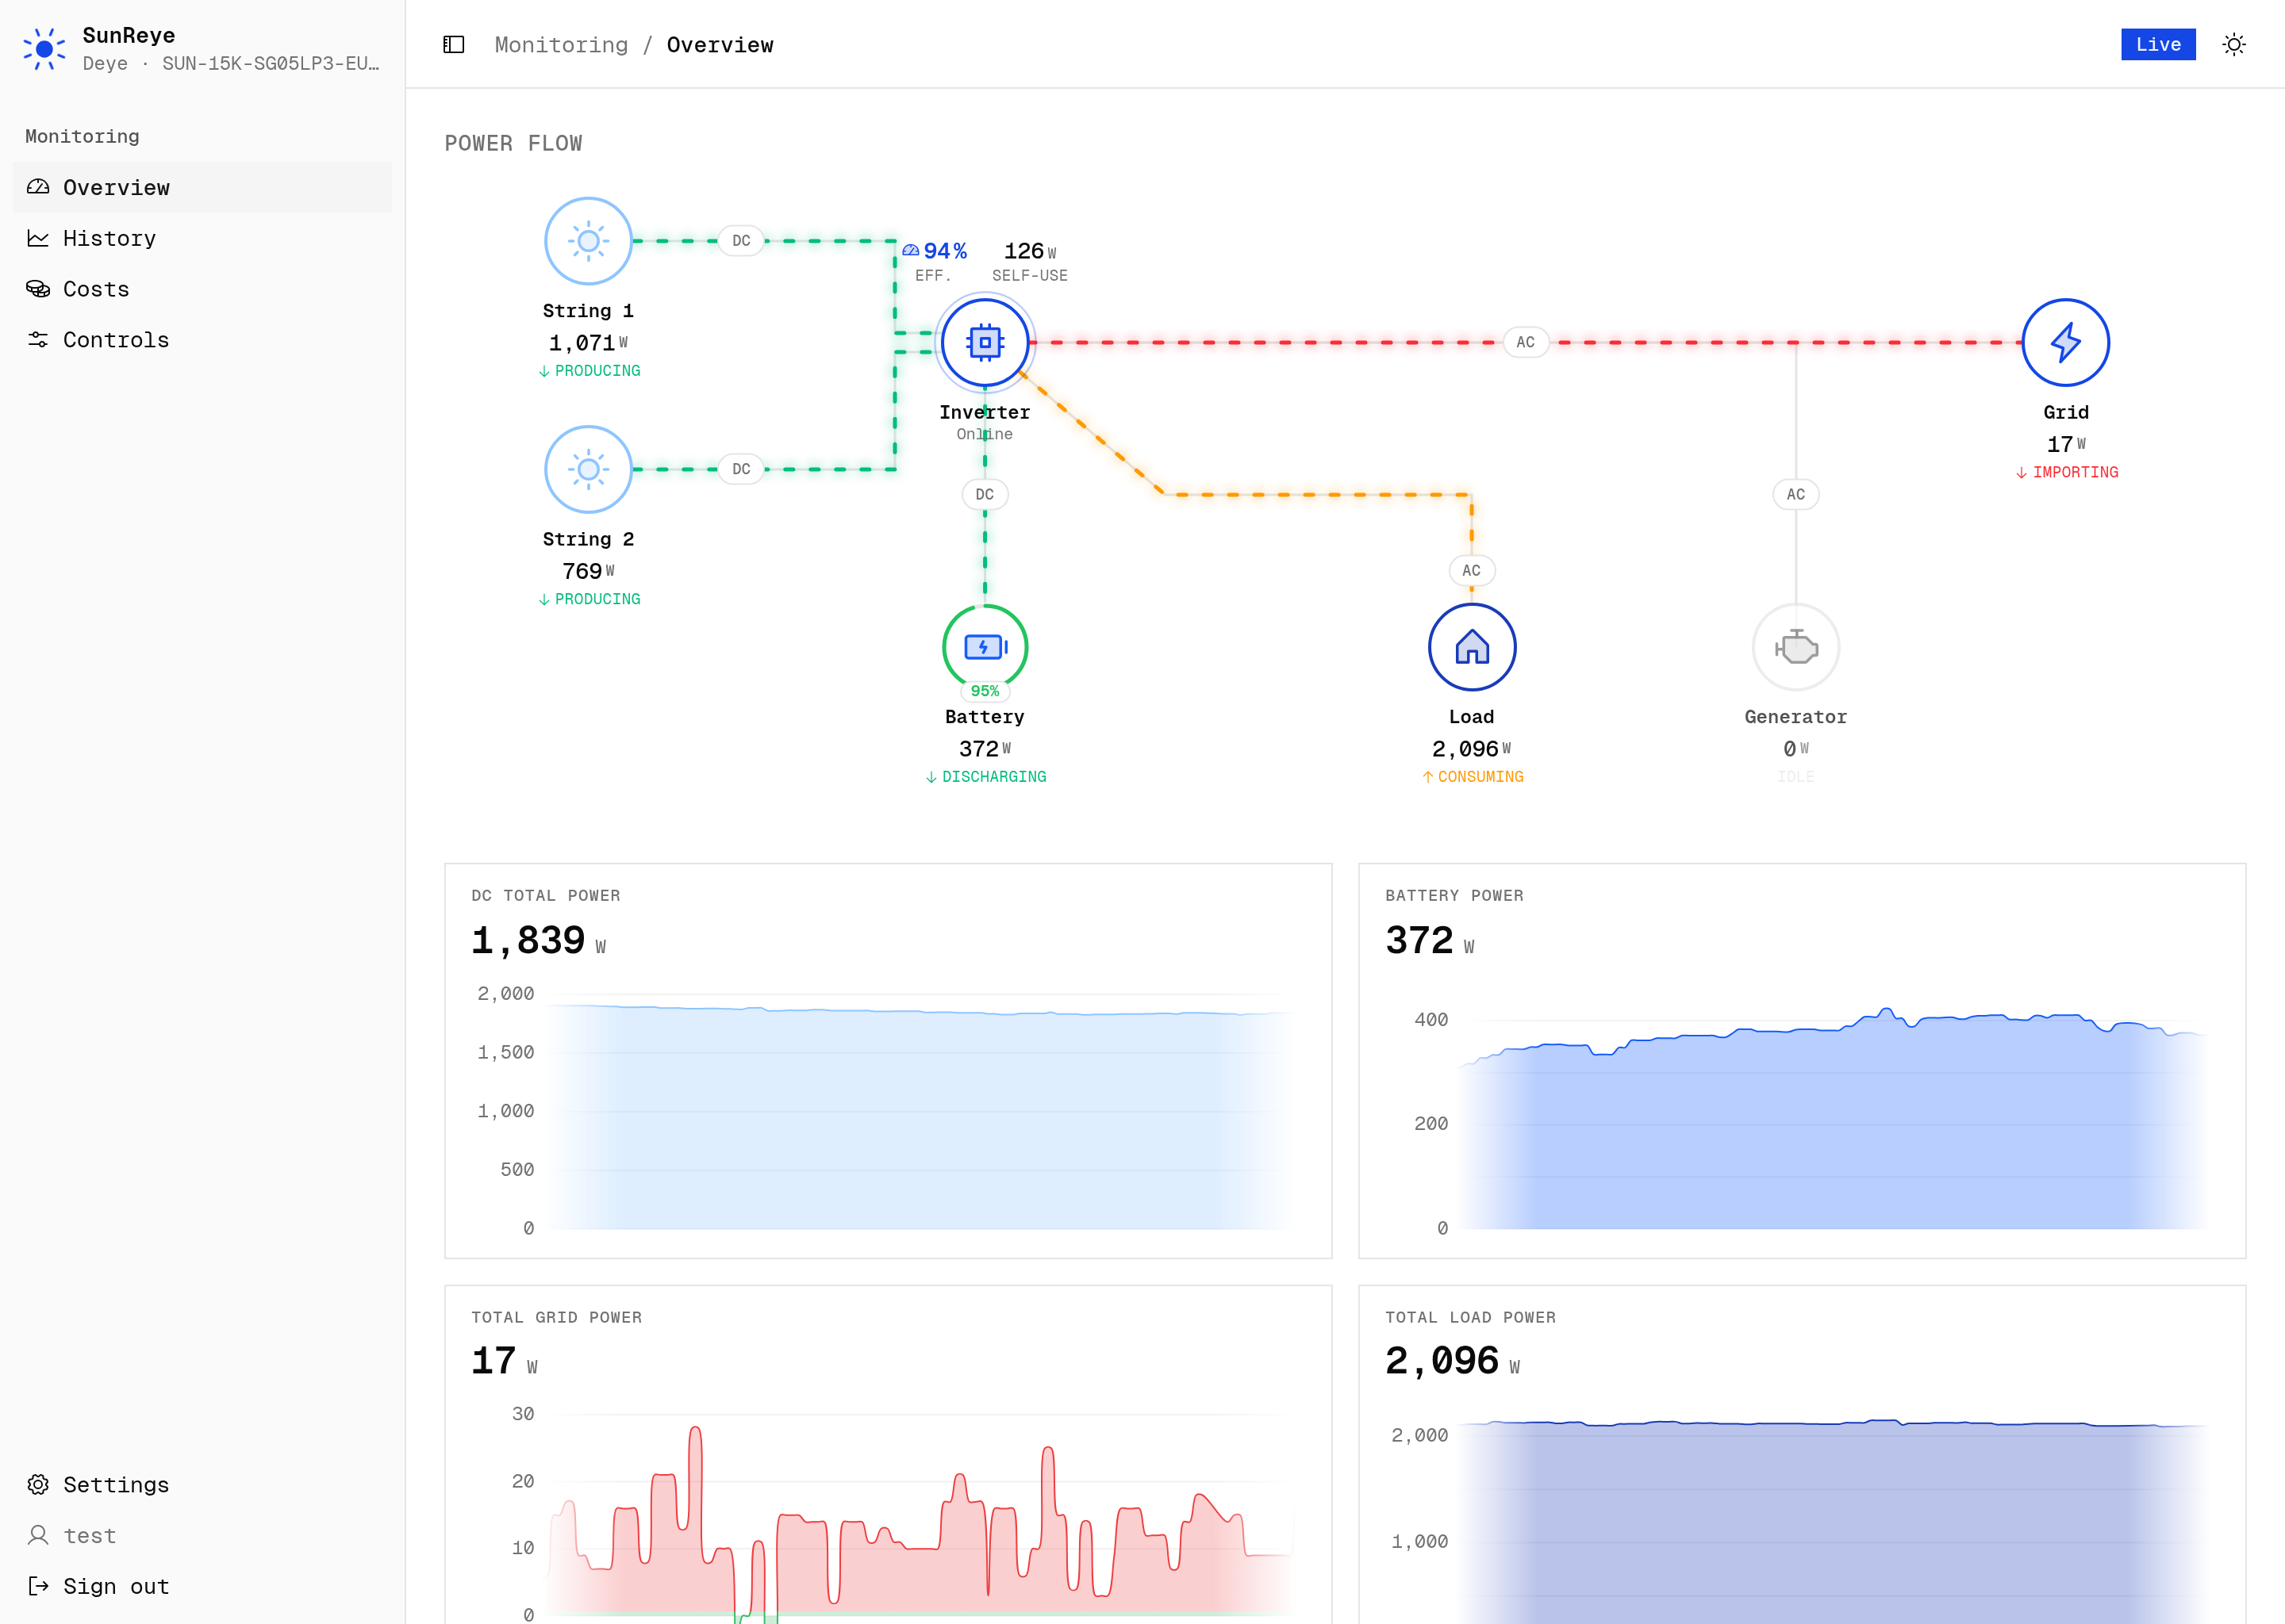The image size is (2285, 1624).
Task: Click the 1,839 W DC total value
Action: point(538,941)
